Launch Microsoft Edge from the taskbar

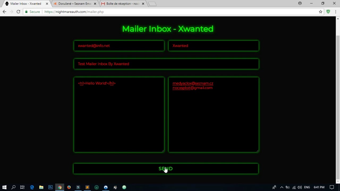32,187
